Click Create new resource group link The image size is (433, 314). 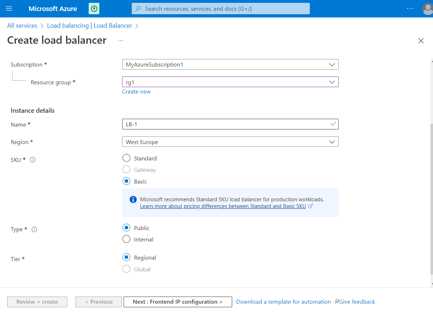[x=136, y=92]
